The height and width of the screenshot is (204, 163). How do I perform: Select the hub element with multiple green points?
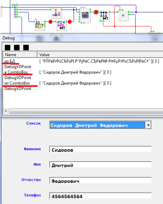15,11
